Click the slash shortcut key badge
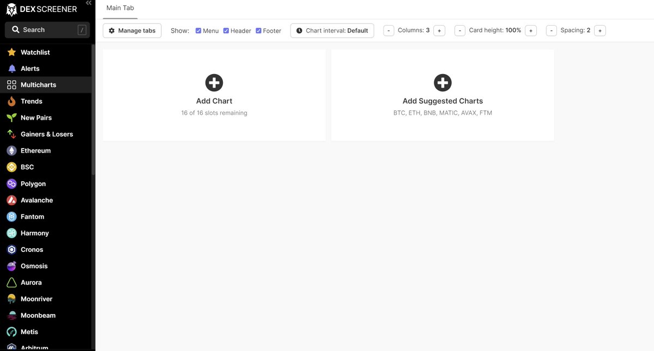 click(x=82, y=30)
